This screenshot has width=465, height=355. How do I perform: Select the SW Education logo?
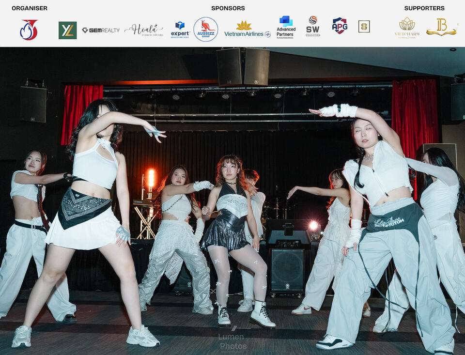tap(313, 27)
